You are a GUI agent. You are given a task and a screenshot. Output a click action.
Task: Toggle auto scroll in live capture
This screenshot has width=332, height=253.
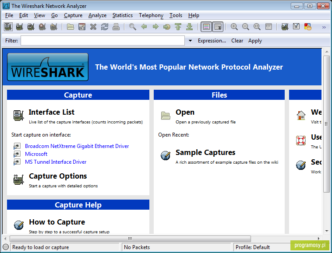218,27
